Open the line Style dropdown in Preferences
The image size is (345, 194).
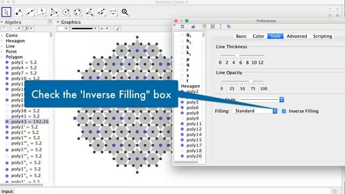coord(261,99)
